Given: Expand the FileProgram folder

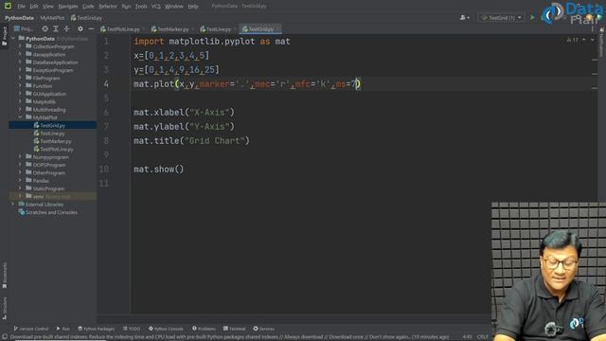Looking at the screenshot, I should 20,78.
